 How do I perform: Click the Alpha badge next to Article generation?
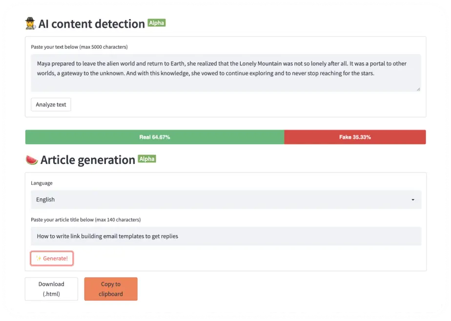tap(147, 159)
